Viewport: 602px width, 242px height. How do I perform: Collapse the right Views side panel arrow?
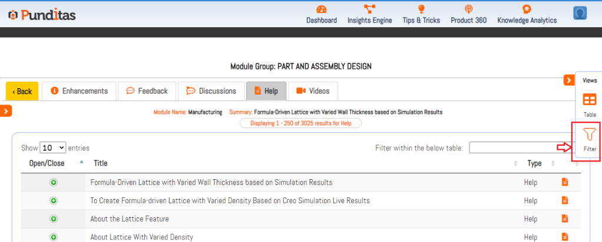click(x=570, y=80)
